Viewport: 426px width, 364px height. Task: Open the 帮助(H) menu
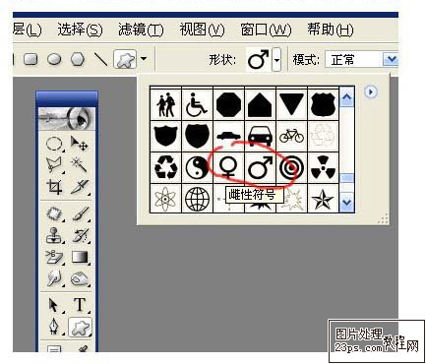[x=330, y=30]
